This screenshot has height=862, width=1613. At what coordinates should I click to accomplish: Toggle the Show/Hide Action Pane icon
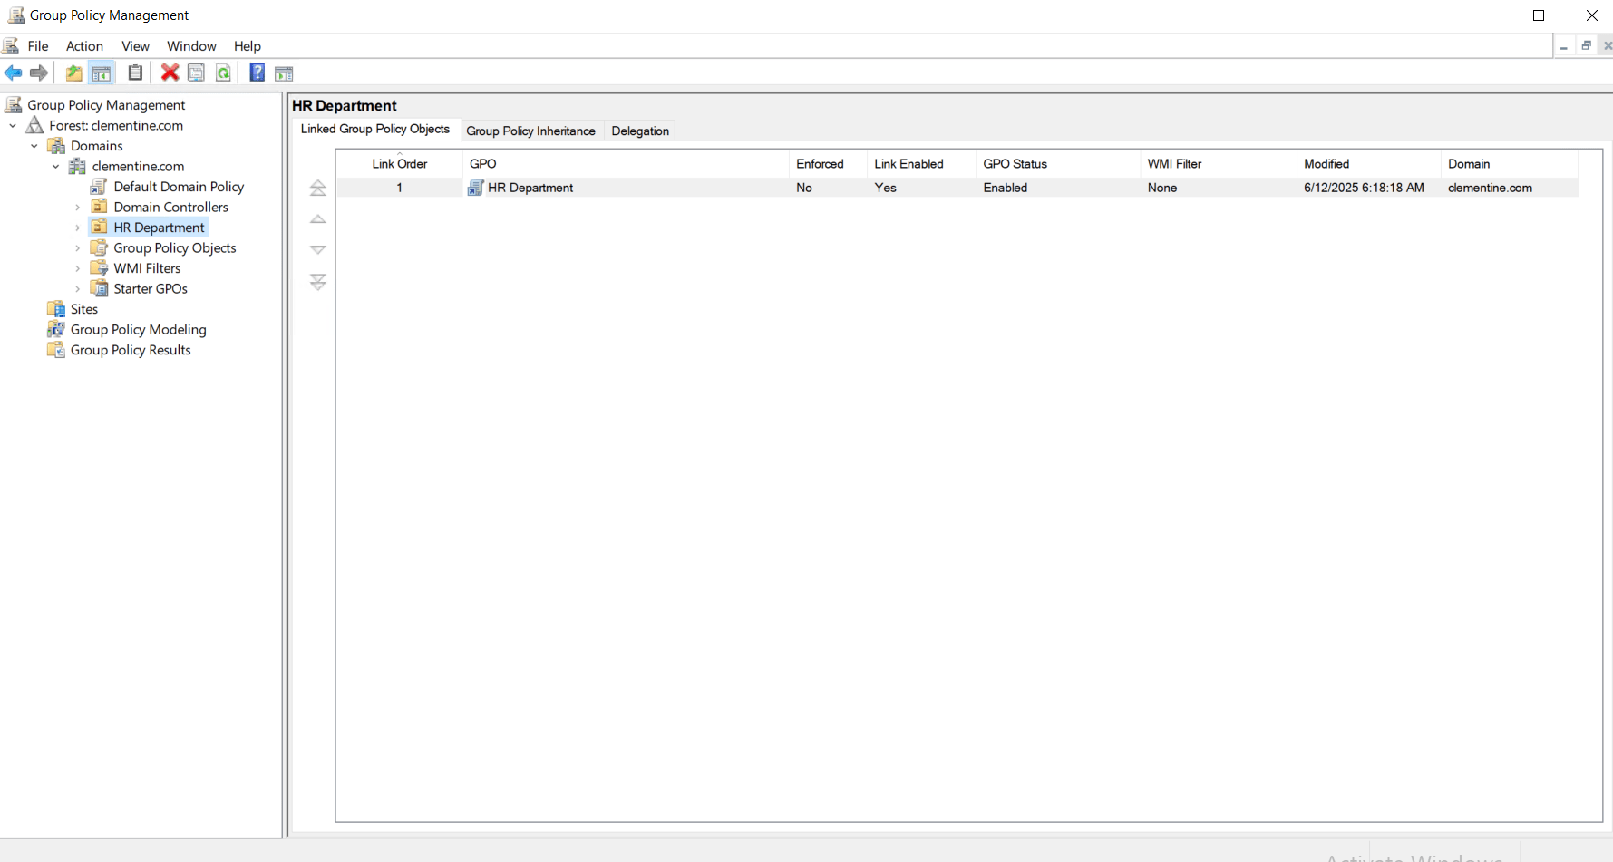point(284,73)
